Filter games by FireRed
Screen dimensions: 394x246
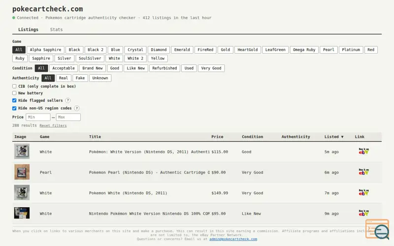tap(205, 50)
